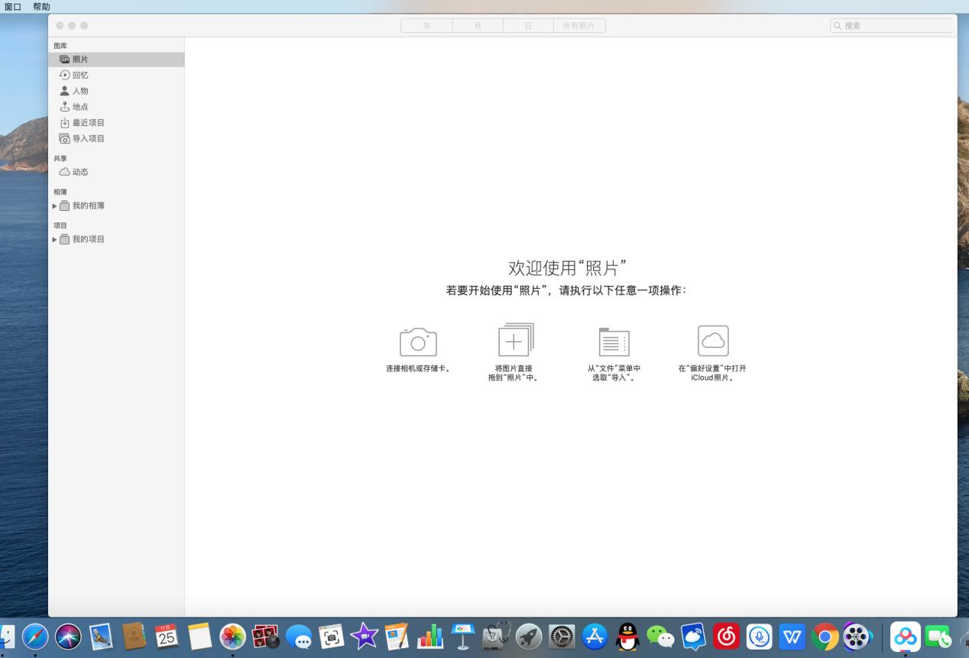Open the 帮助 menu in the menu bar

tap(40, 6)
